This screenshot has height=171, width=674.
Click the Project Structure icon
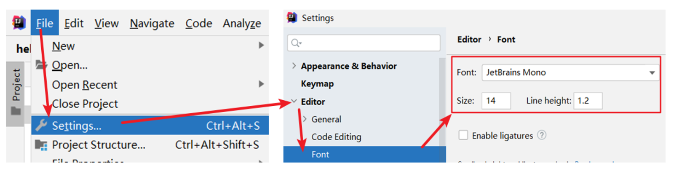pos(41,145)
